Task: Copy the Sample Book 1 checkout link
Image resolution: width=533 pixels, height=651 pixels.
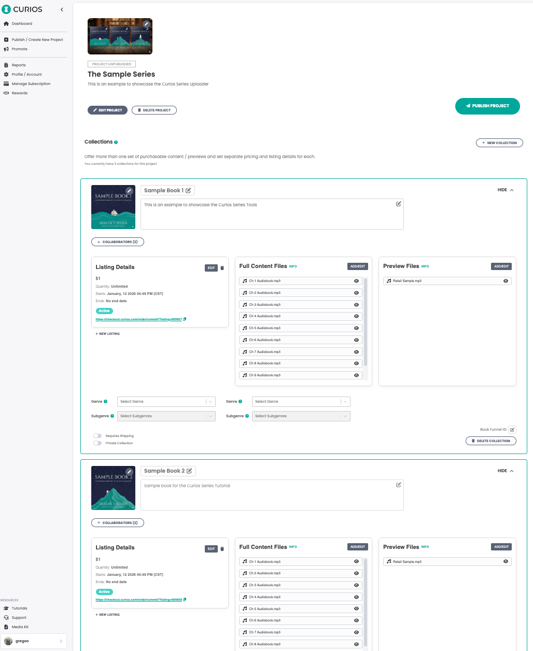Action: pyautogui.click(x=185, y=319)
